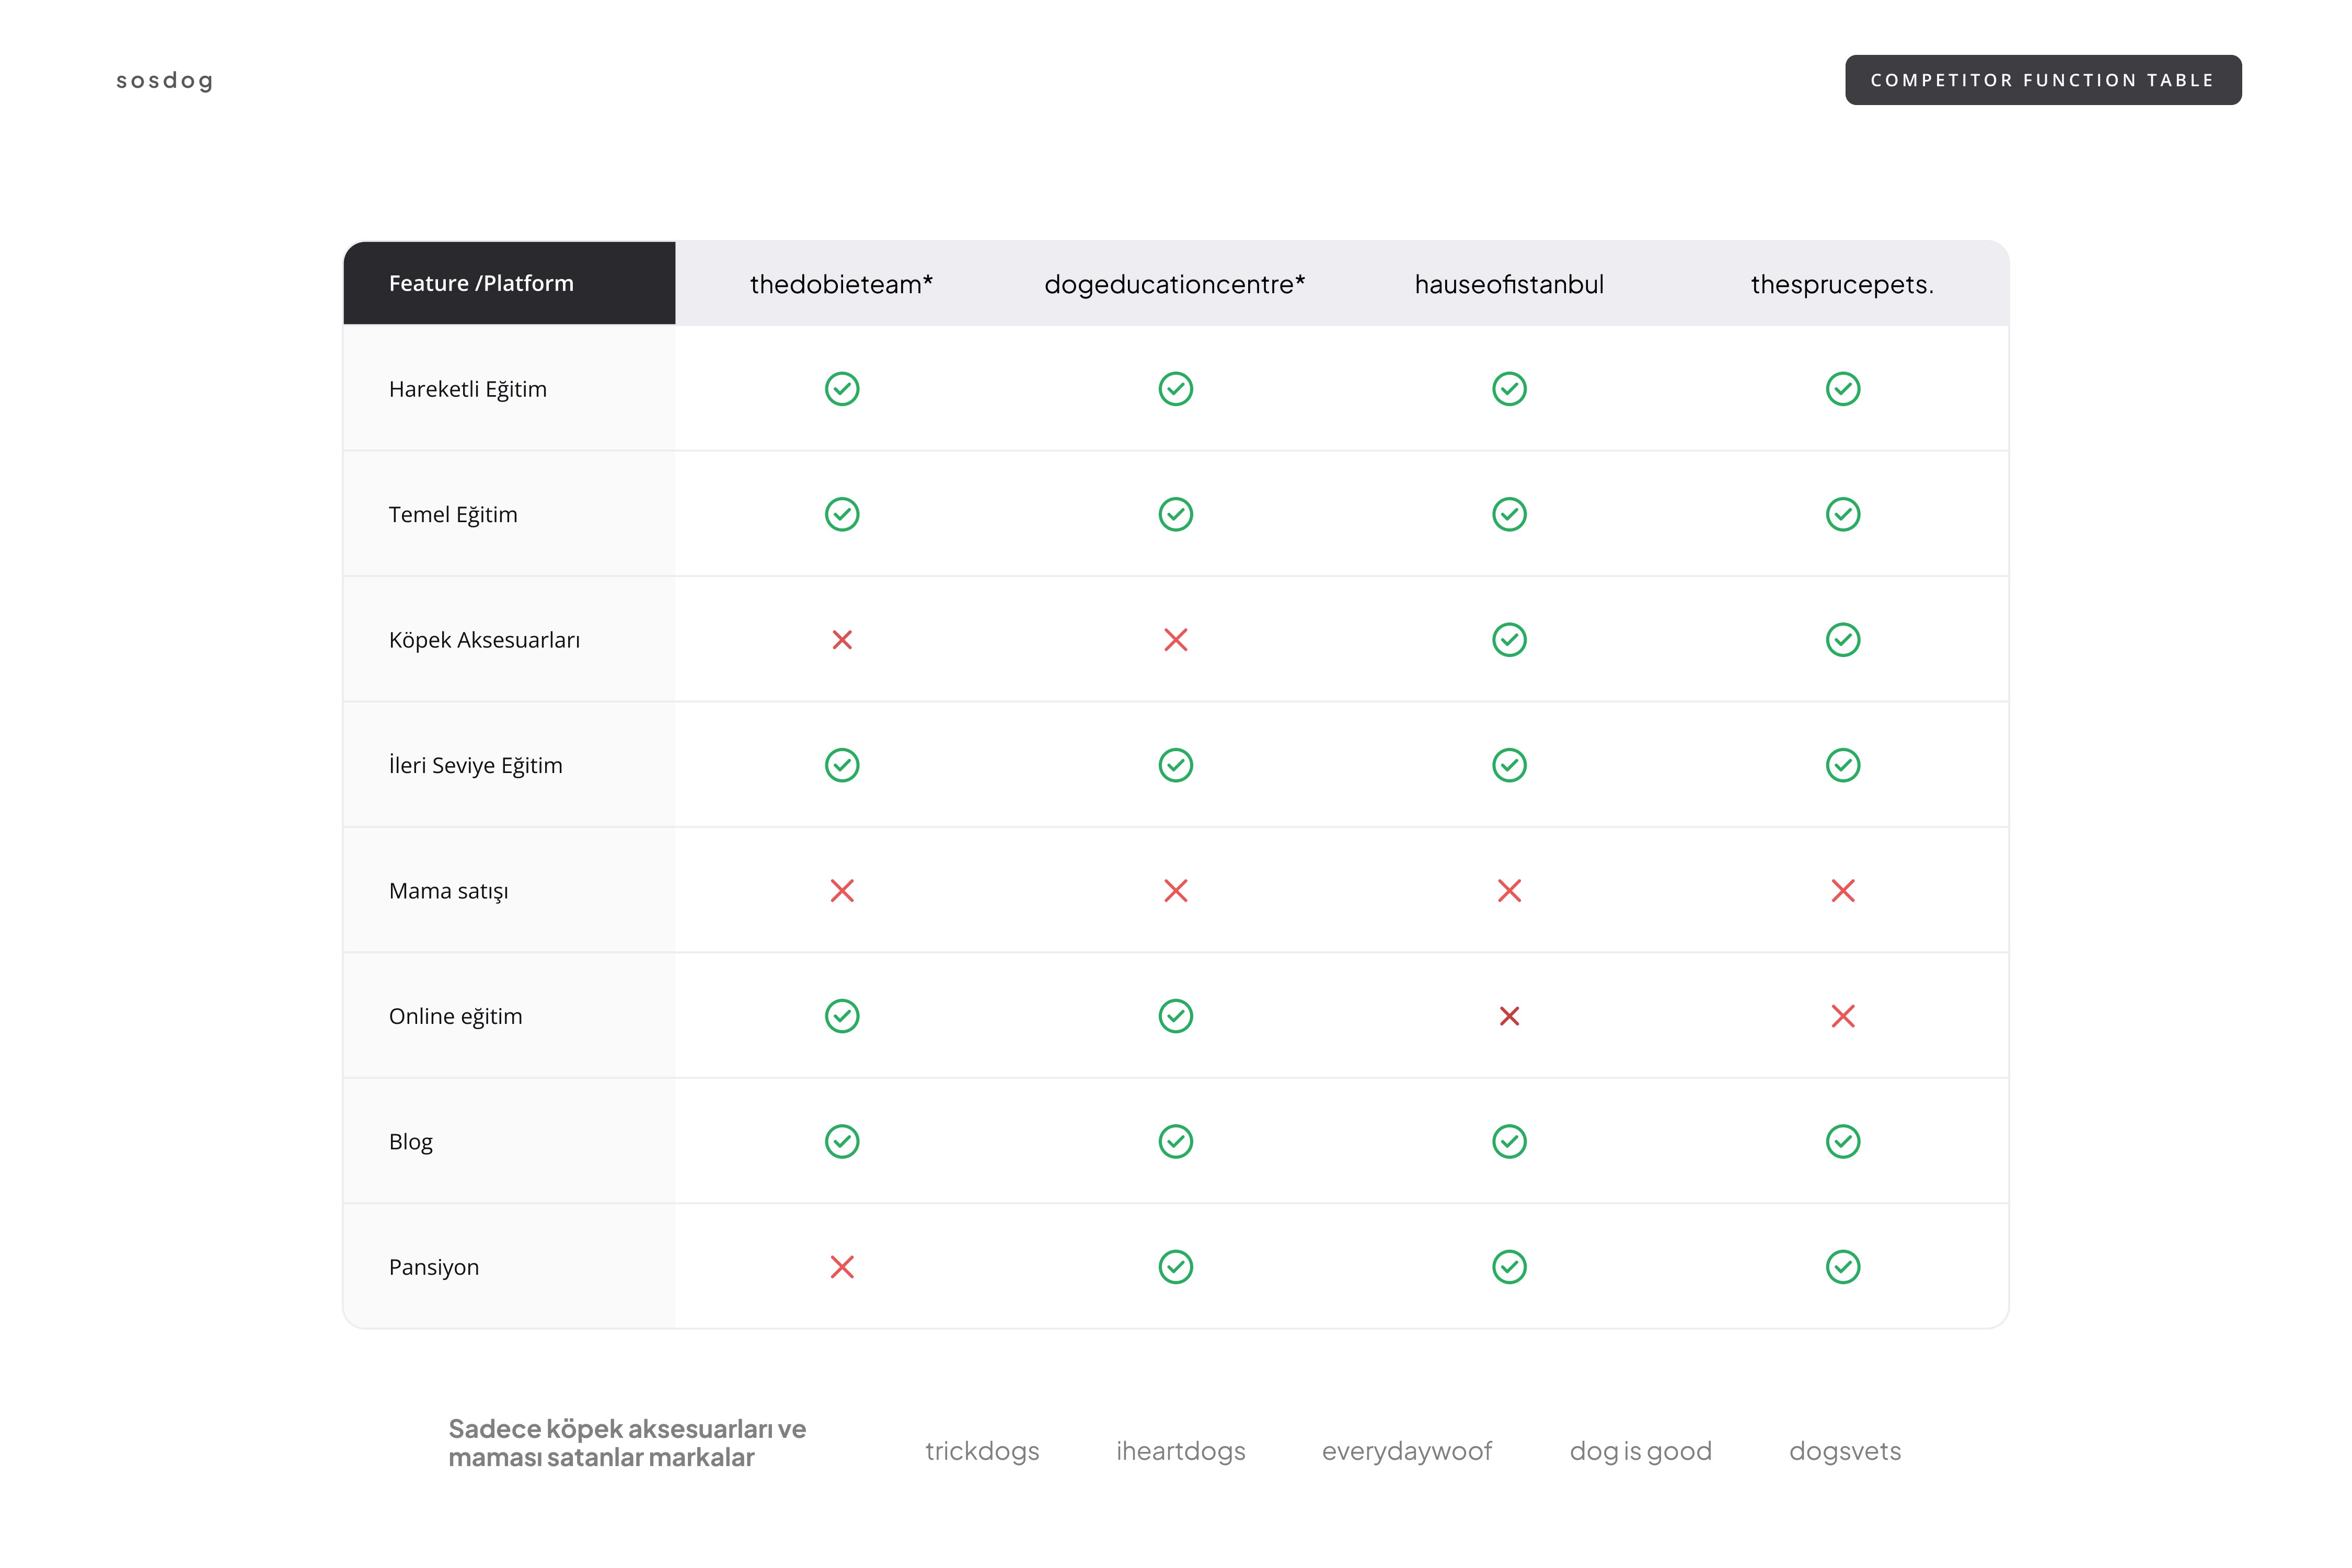Click hauseofistanbul checkmark in Köpek Aksesuarları row
The image size is (2352, 1568).
click(x=1509, y=640)
